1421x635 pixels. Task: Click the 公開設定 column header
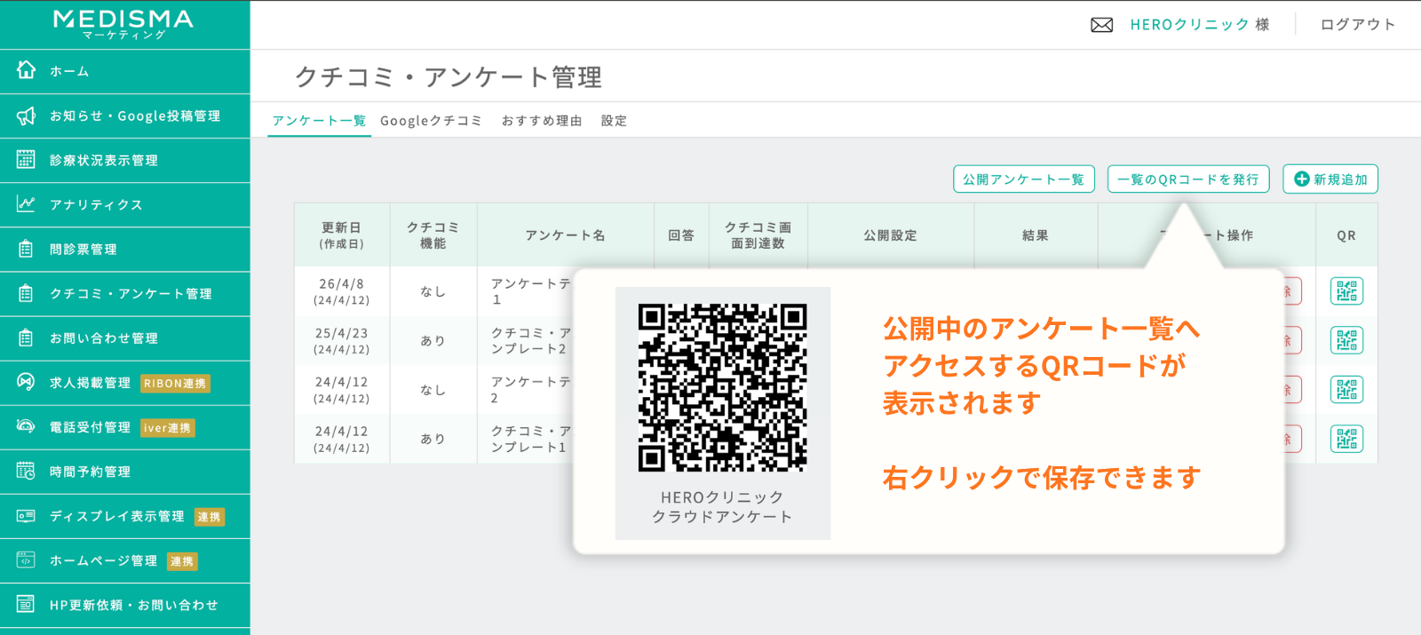pos(891,235)
